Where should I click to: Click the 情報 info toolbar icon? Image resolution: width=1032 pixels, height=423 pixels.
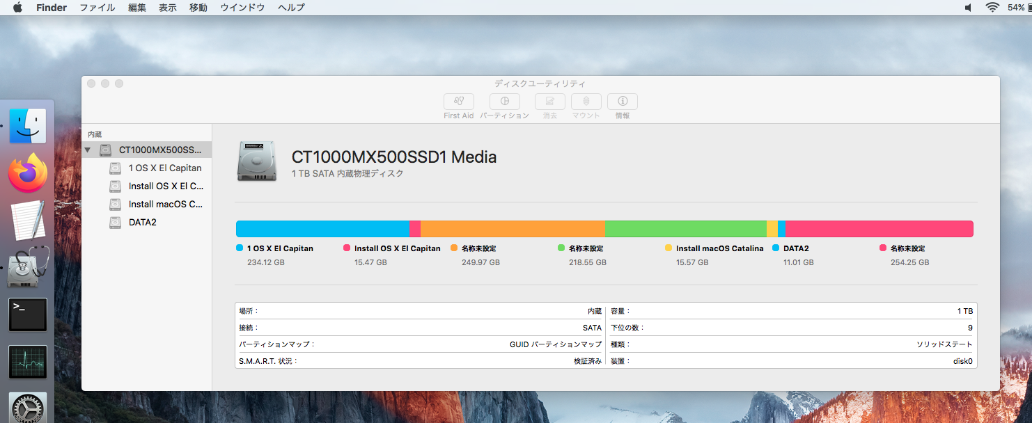point(622,102)
